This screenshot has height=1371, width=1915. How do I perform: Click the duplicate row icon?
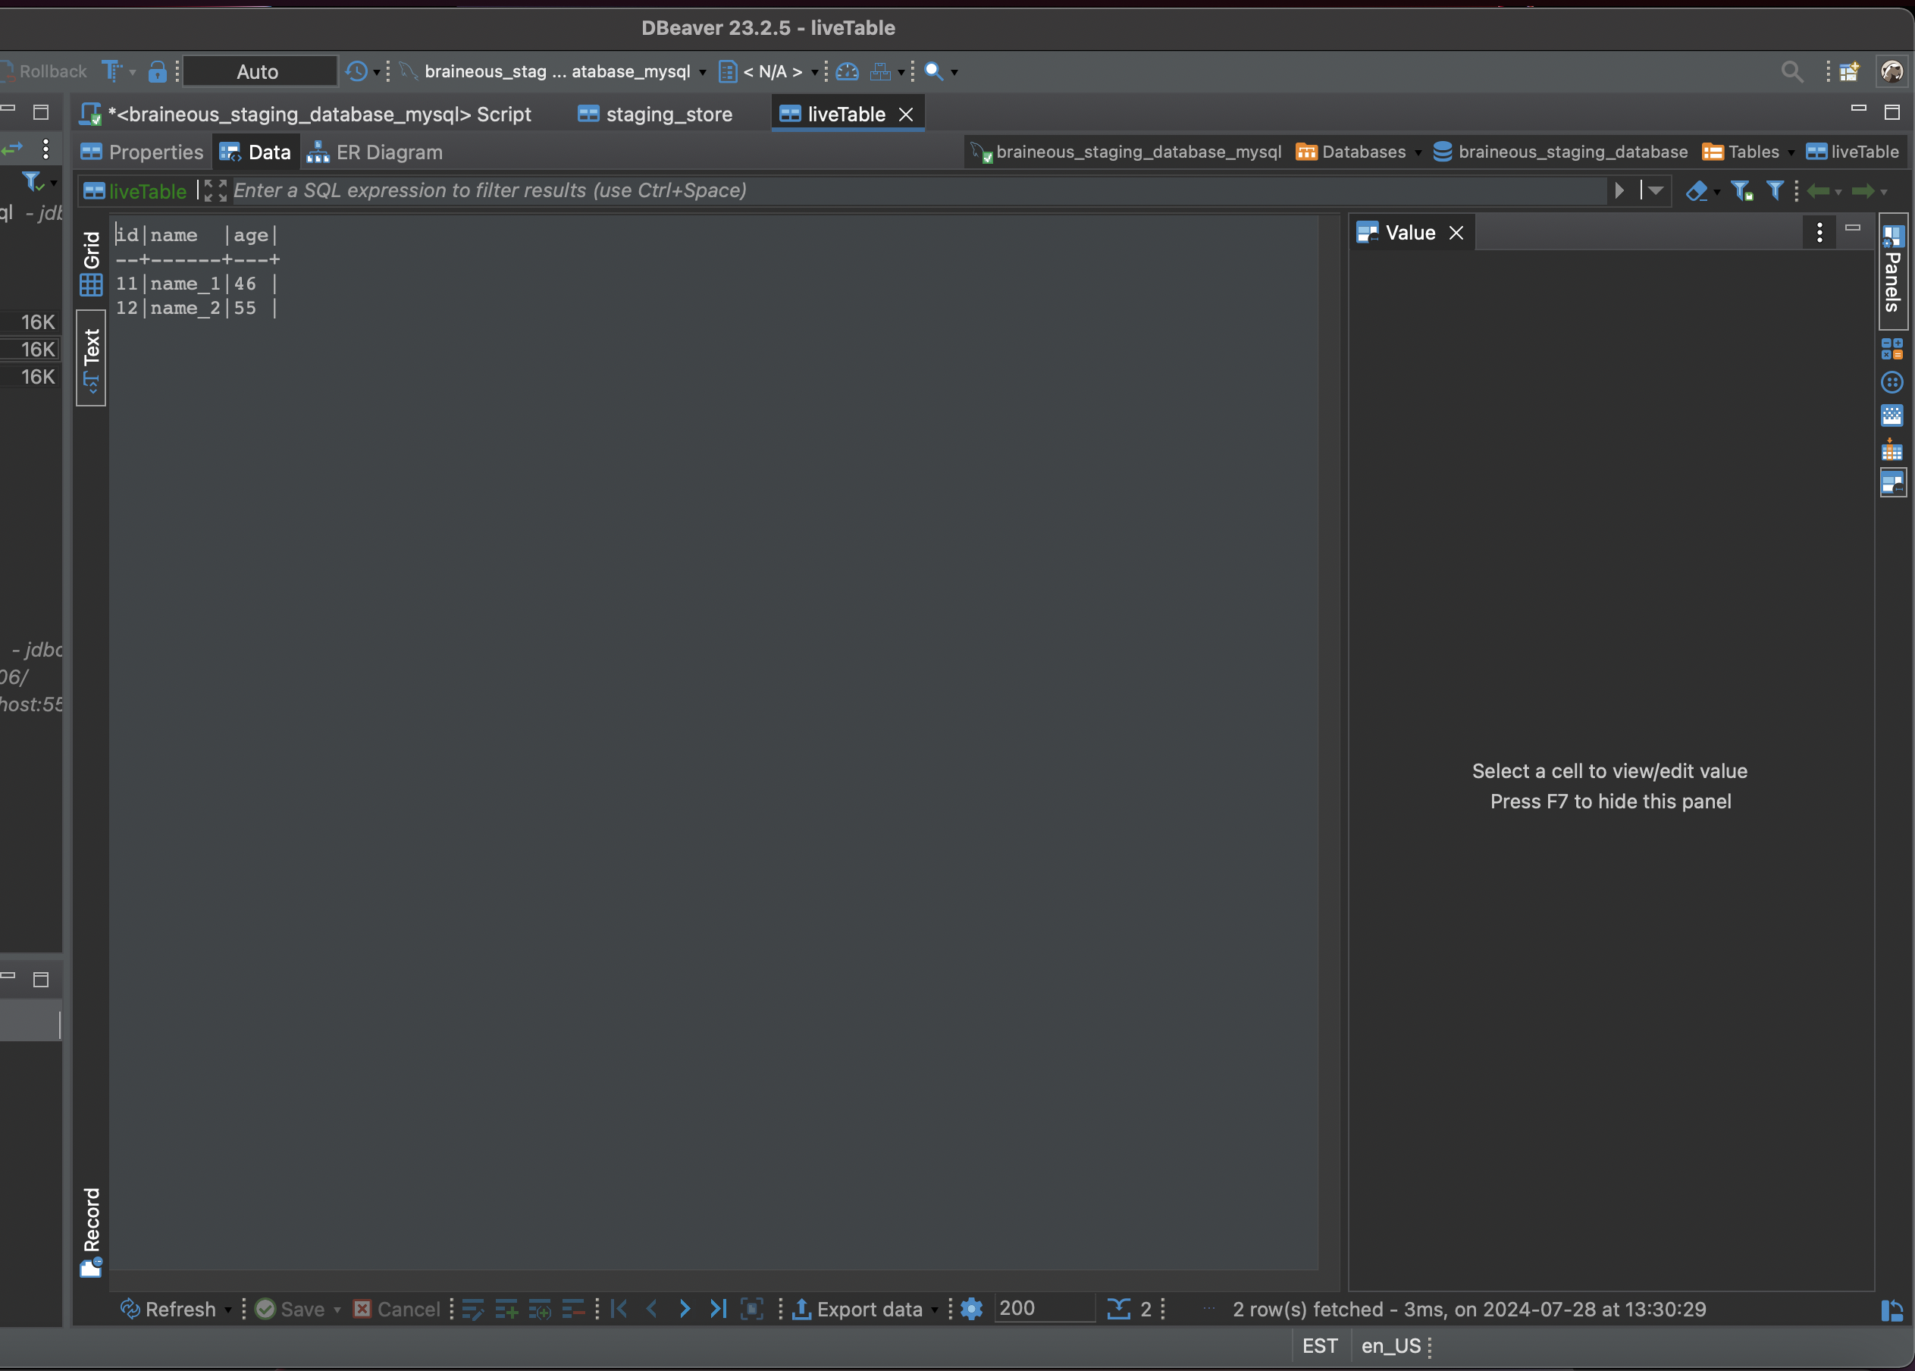click(x=540, y=1310)
